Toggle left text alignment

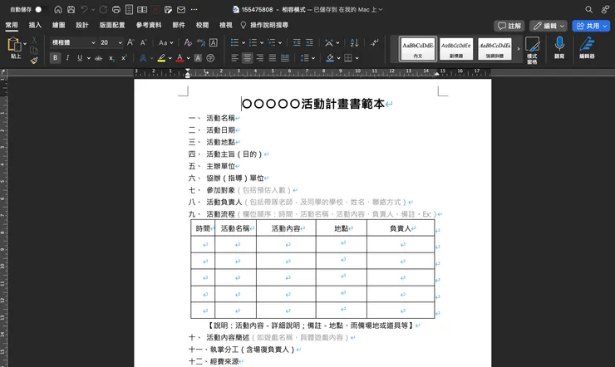(x=234, y=58)
